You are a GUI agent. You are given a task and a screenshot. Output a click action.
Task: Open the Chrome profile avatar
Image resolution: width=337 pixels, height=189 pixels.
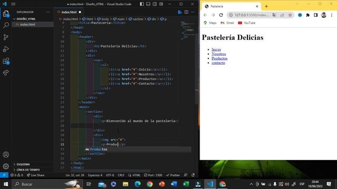point(324,15)
